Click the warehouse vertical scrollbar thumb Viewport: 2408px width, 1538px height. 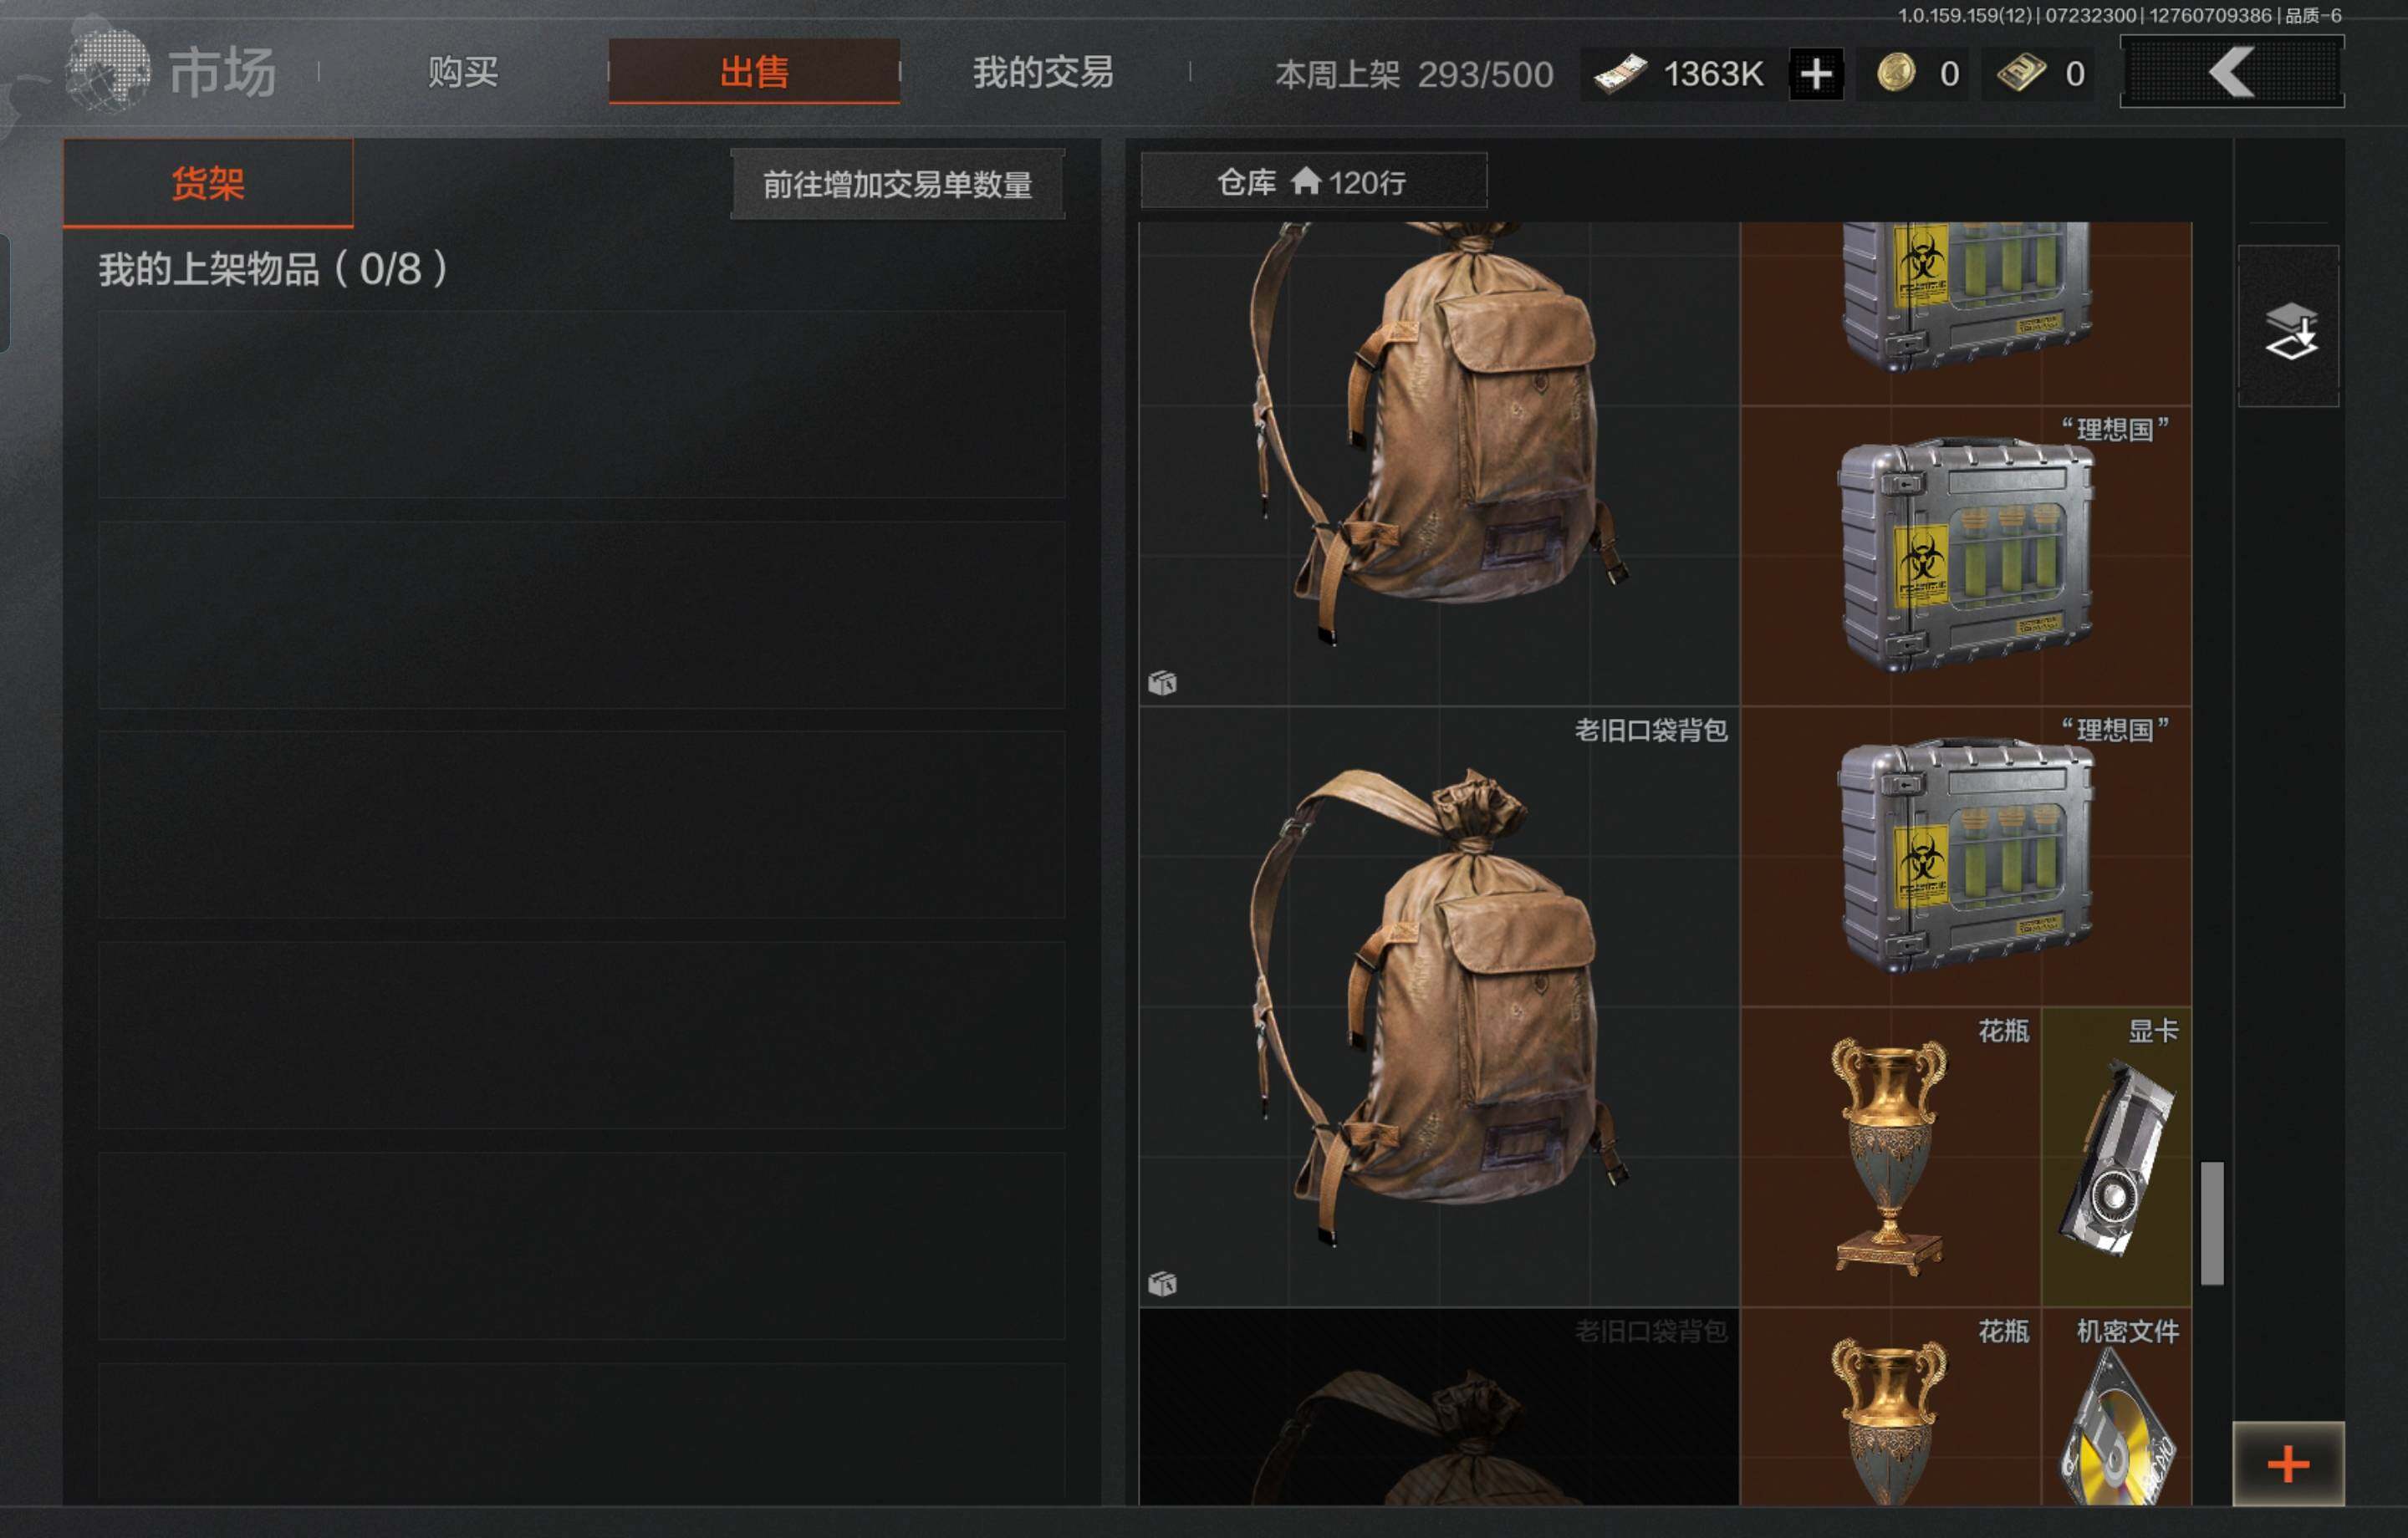[2212, 1223]
